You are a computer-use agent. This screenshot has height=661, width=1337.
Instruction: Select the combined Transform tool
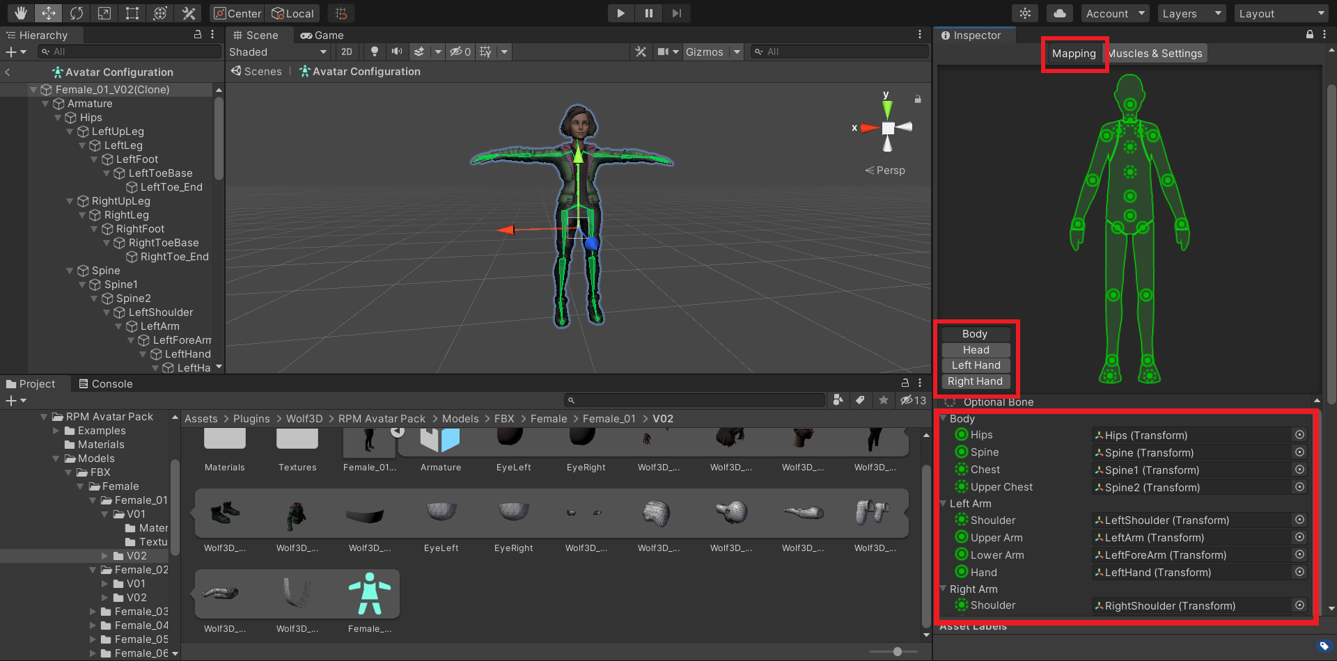point(160,13)
